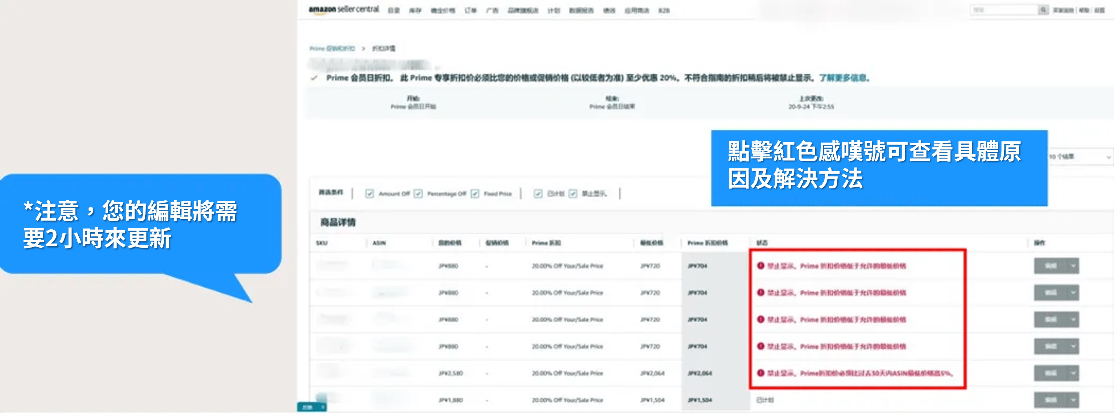Open Settings (设置) at the top right

[1100, 10]
